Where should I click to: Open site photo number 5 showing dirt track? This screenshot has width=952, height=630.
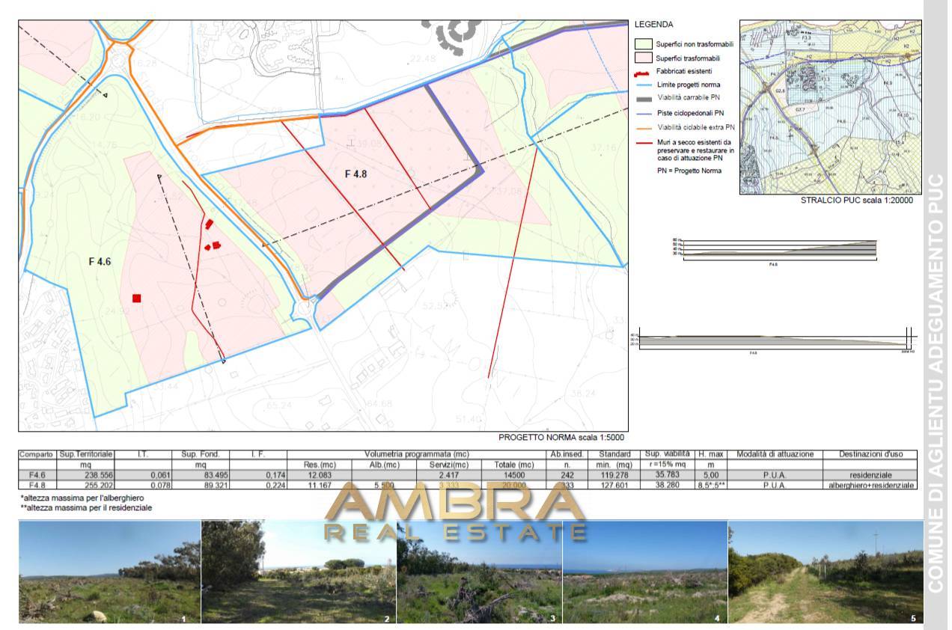click(x=826, y=572)
